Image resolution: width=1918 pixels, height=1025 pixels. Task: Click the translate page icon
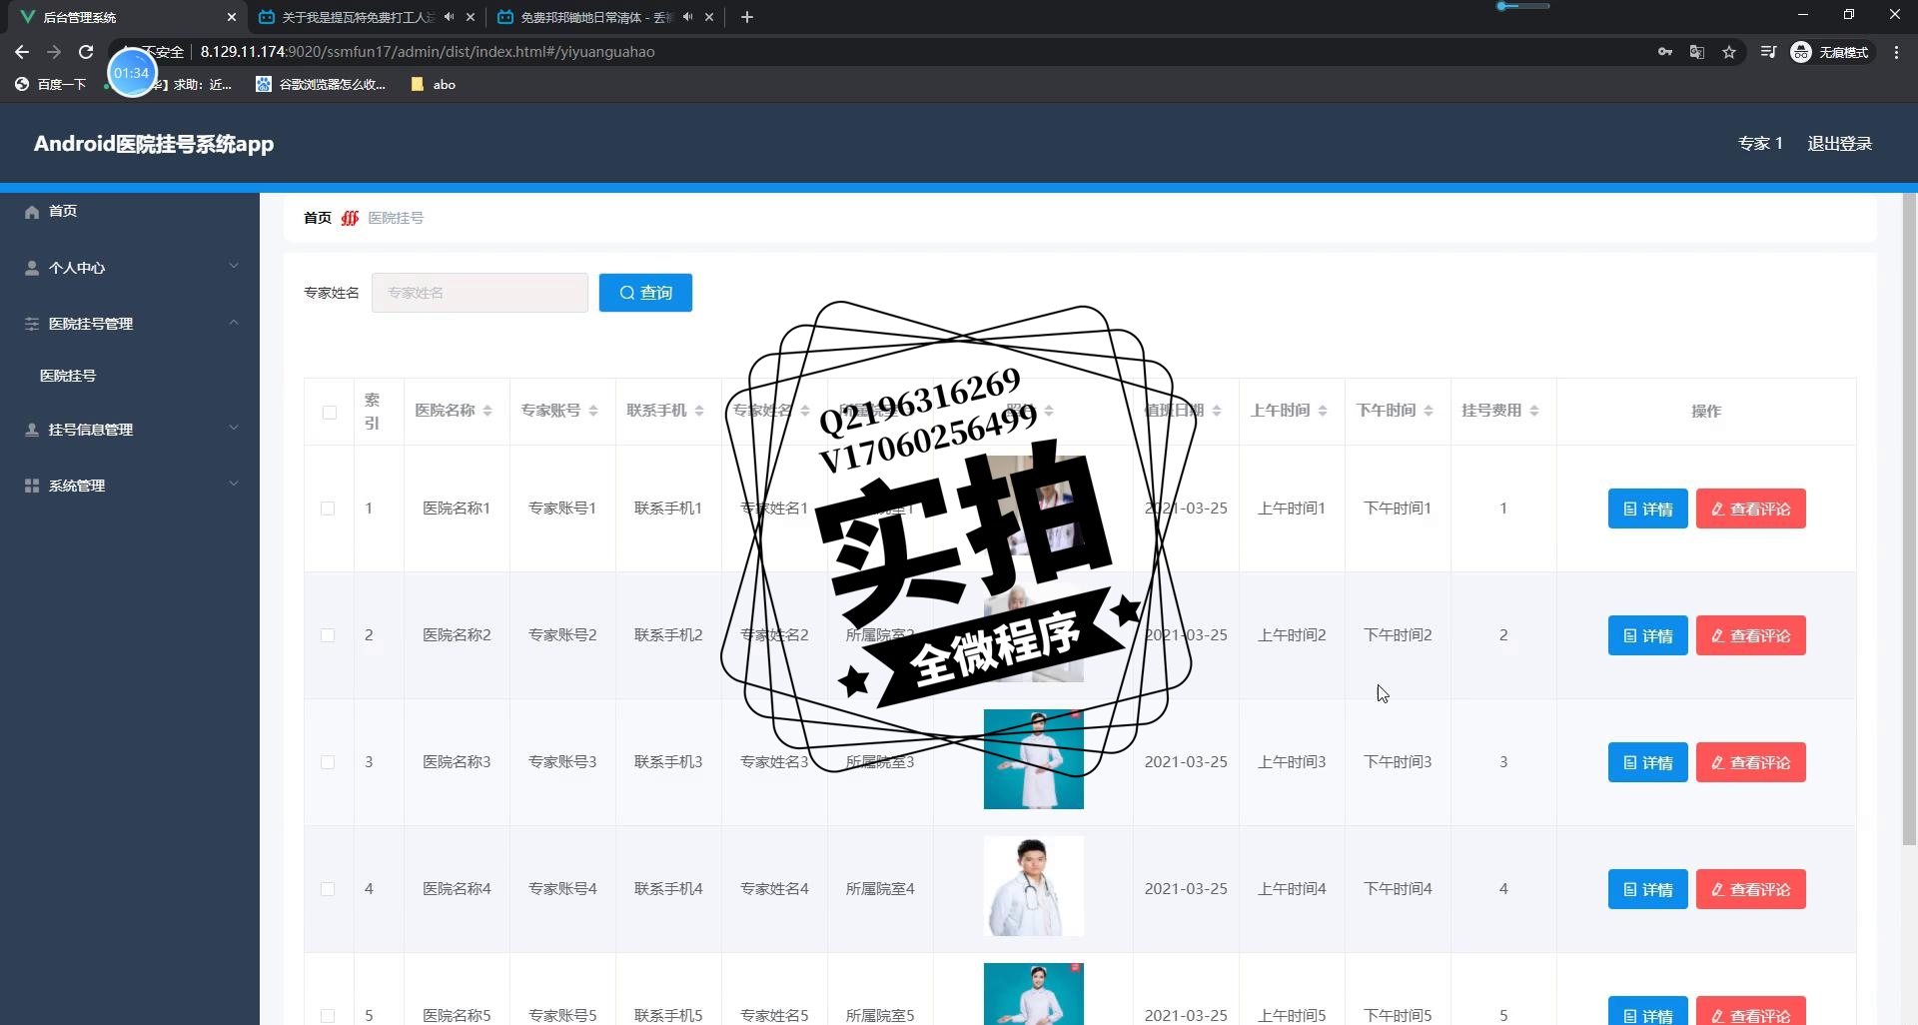[1697, 52]
